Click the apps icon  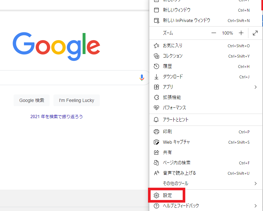tap(156, 87)
